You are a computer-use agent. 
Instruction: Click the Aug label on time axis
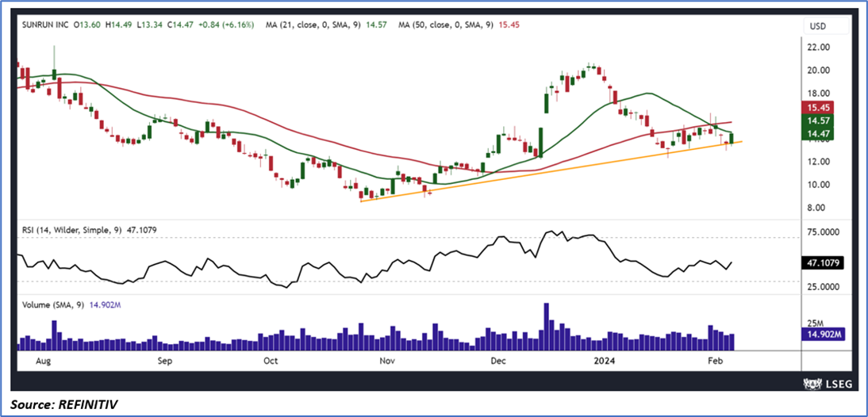pos(43,362)
